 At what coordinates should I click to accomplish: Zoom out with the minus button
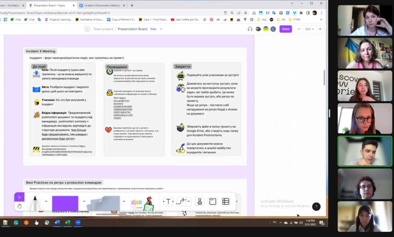tap(299, 29)
